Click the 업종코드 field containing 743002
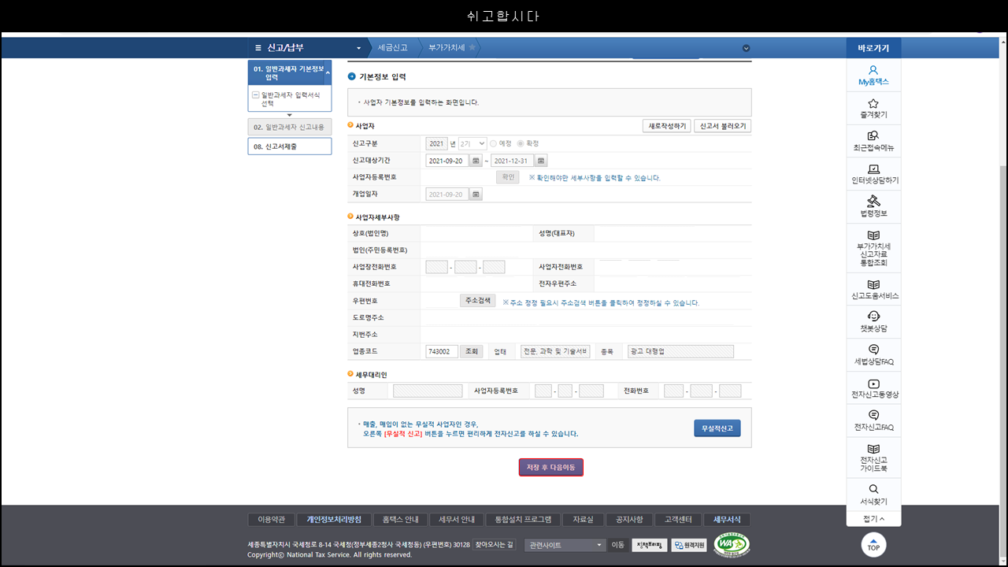The width and height of the screenshot is (1008, 567). (442, 351)
